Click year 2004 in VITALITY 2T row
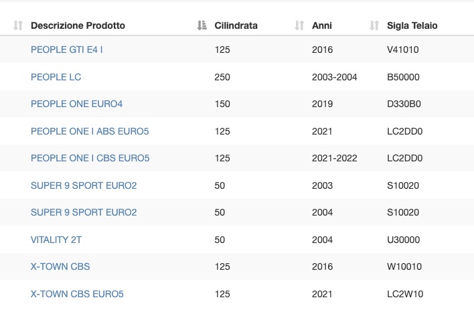This screenshot has width=474, height=312. 322,240
